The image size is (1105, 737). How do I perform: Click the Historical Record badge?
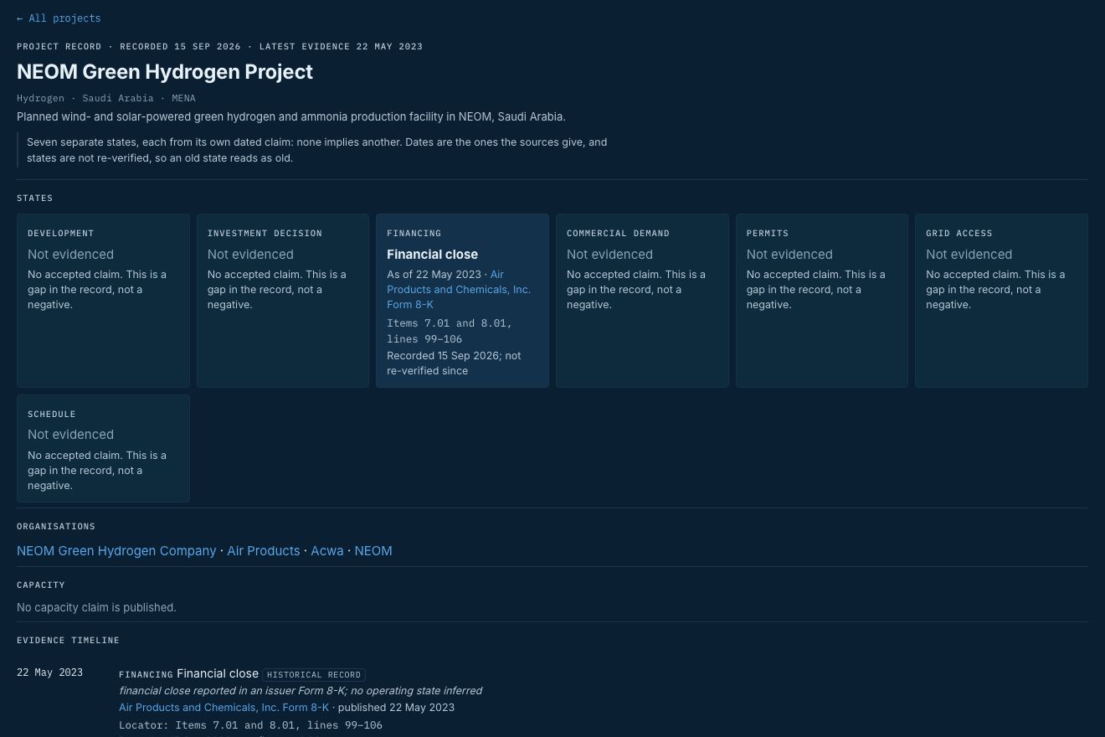pos(314,675)
